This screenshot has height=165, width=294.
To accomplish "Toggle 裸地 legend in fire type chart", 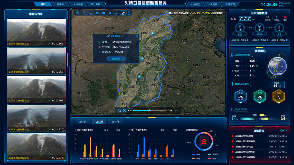I will (x=212, y=159).
